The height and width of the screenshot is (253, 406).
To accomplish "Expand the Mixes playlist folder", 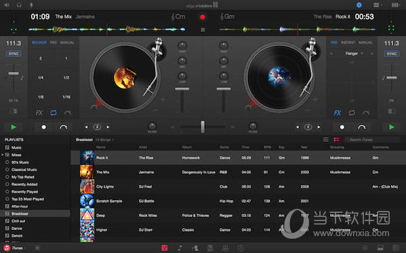I will [x=3, y=155].
